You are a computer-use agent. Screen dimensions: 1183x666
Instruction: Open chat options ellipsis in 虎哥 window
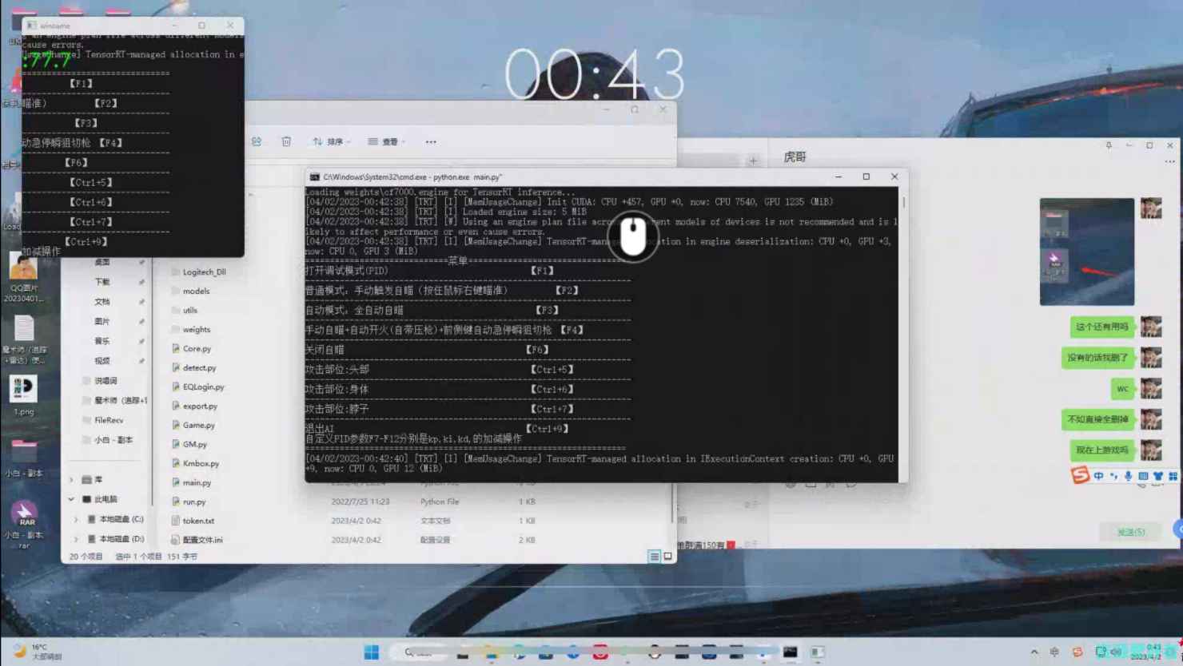pyautogui.click(x=1169, y=162)
